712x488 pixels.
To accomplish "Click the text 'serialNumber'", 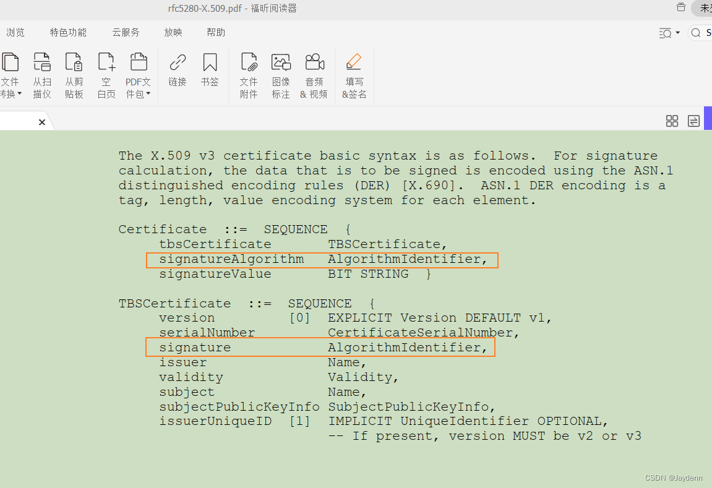I will (x=207, y=333).
